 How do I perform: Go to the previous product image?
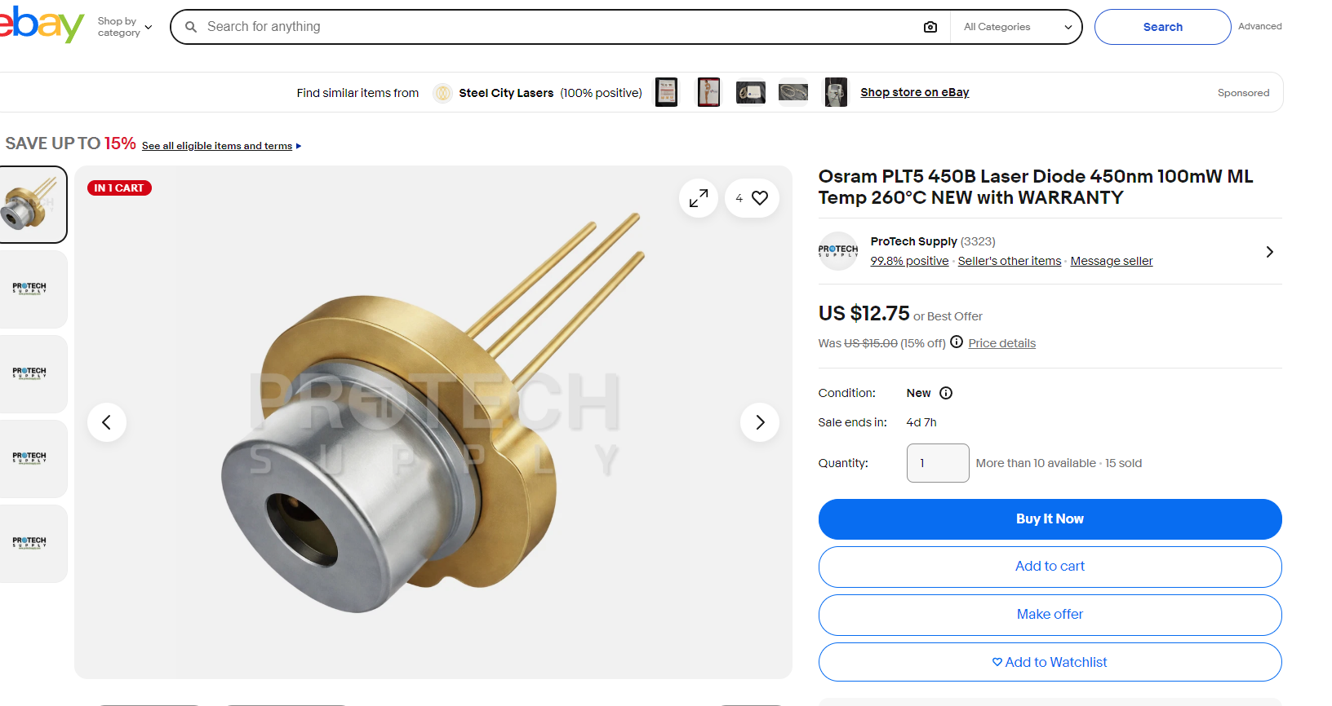coord(107,422)
